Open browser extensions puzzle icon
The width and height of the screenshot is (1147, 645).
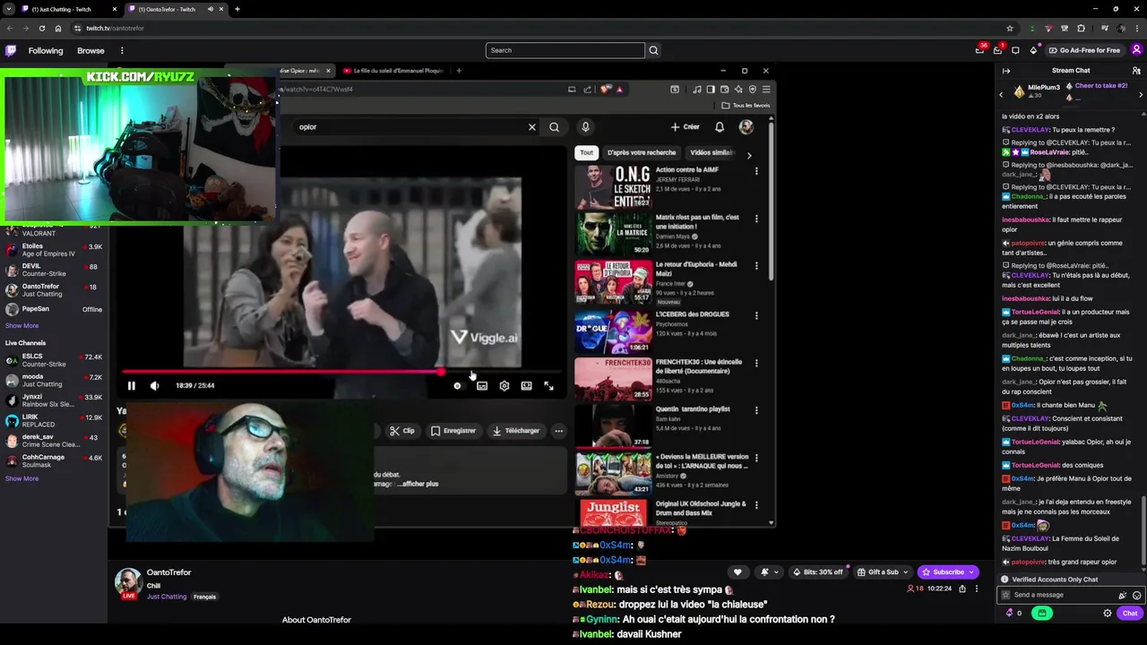tap(1082, 28)
